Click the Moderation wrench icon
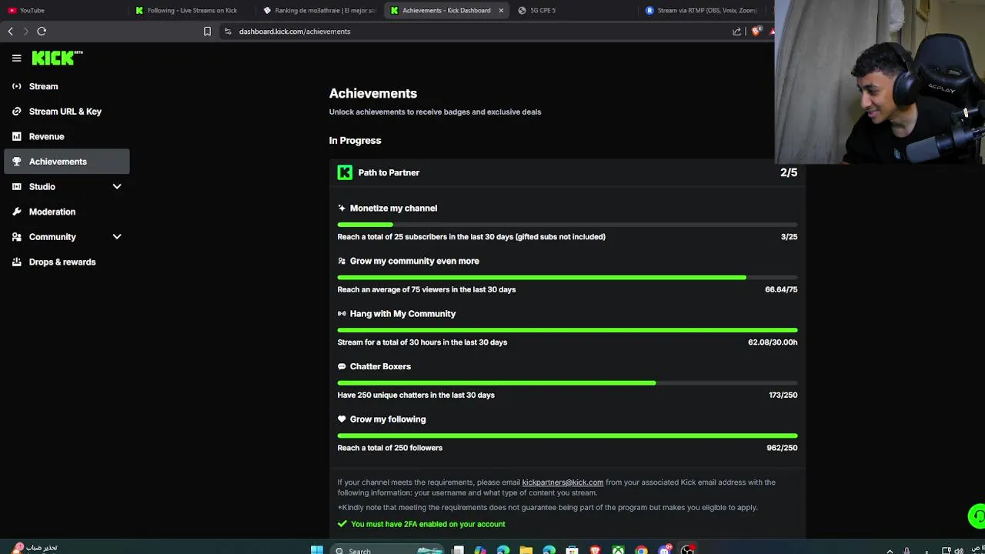The height and width of the screenshot is (554, 985). [x=16, y=212]
